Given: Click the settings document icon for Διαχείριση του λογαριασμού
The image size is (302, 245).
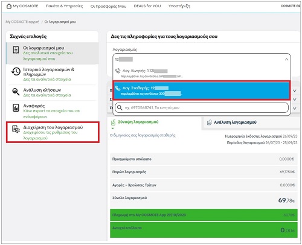Looking at the screenshot, I should (16, 129).
